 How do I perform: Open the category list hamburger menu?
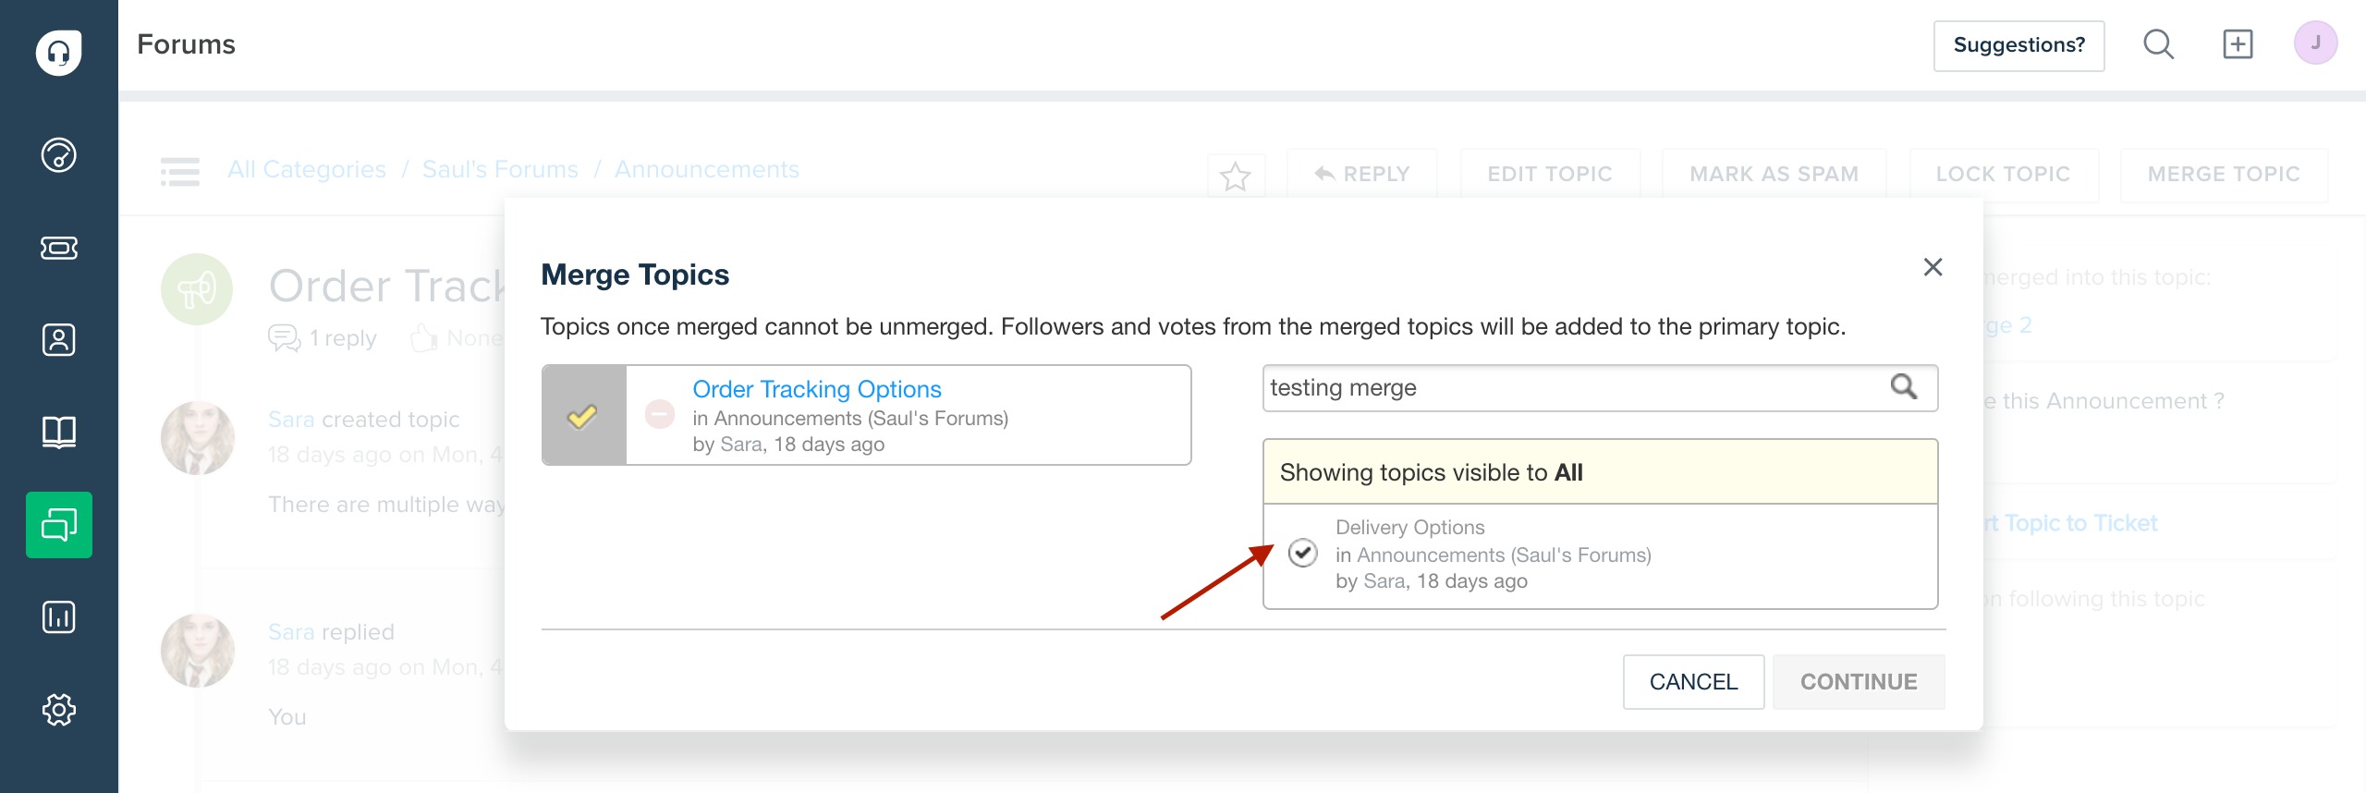[180, 172]
